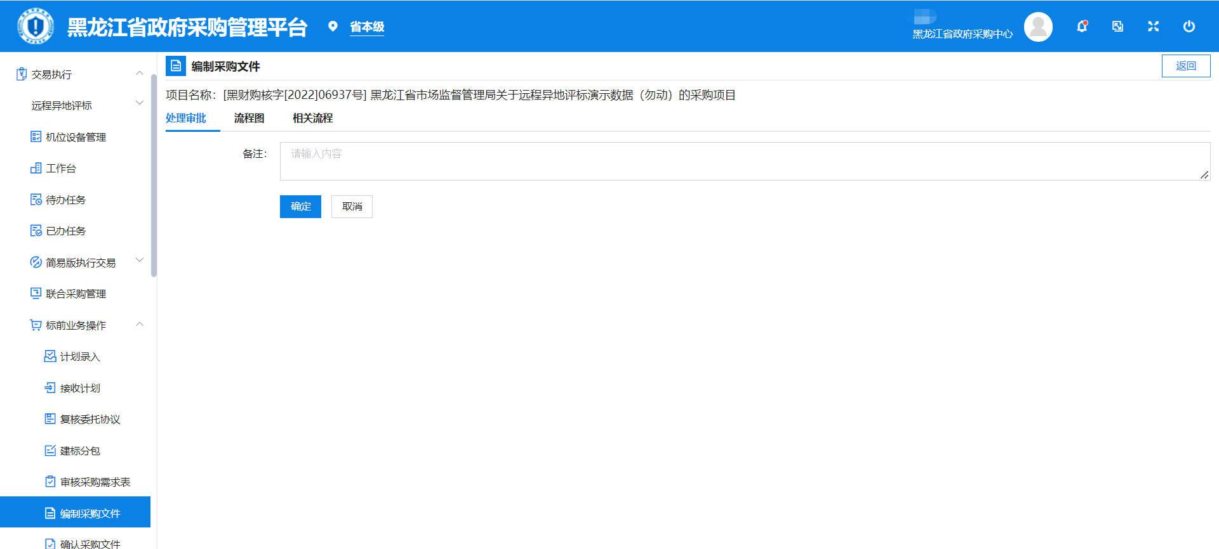Viewport: 1219px width, 549px height.
Task: Click the open-in-new-window icon in header
Action: (1118, 26)
